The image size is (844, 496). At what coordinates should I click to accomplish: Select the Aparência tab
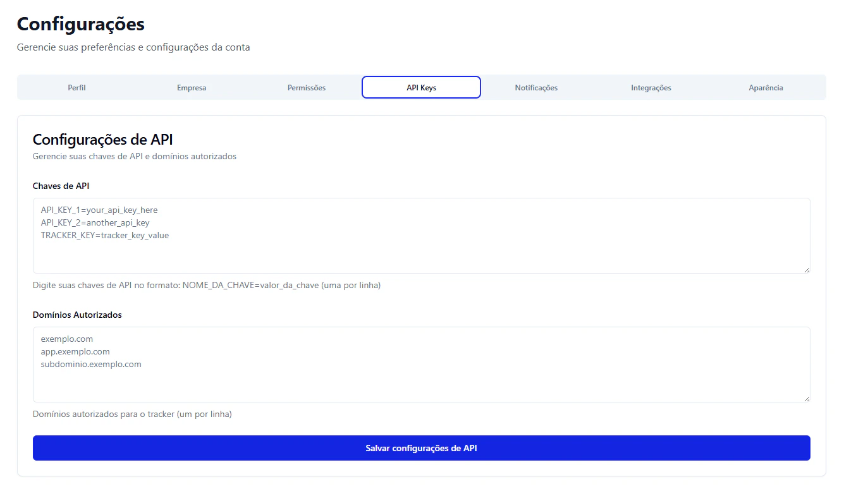(766, 87)
